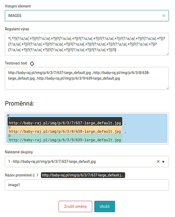Expand the Nalezené skupiny dropdown arrow

click(163, 162)
